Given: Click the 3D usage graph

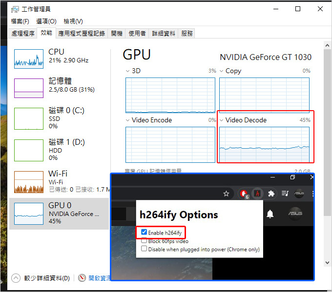Looking at the screenshot, I should (170, 95).
